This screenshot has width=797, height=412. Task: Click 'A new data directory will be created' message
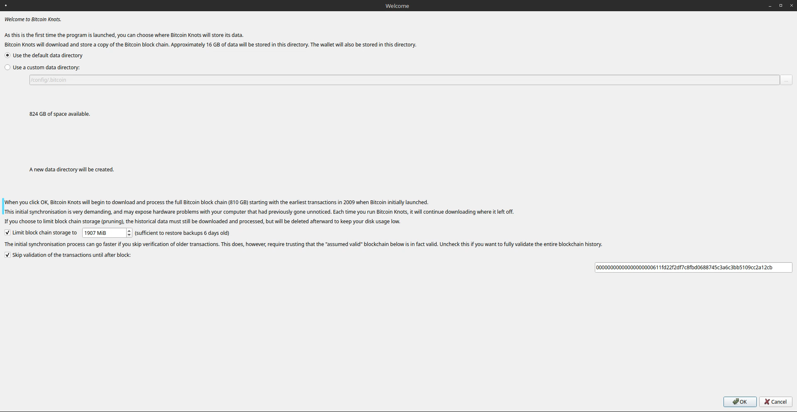tap(71, 169)
